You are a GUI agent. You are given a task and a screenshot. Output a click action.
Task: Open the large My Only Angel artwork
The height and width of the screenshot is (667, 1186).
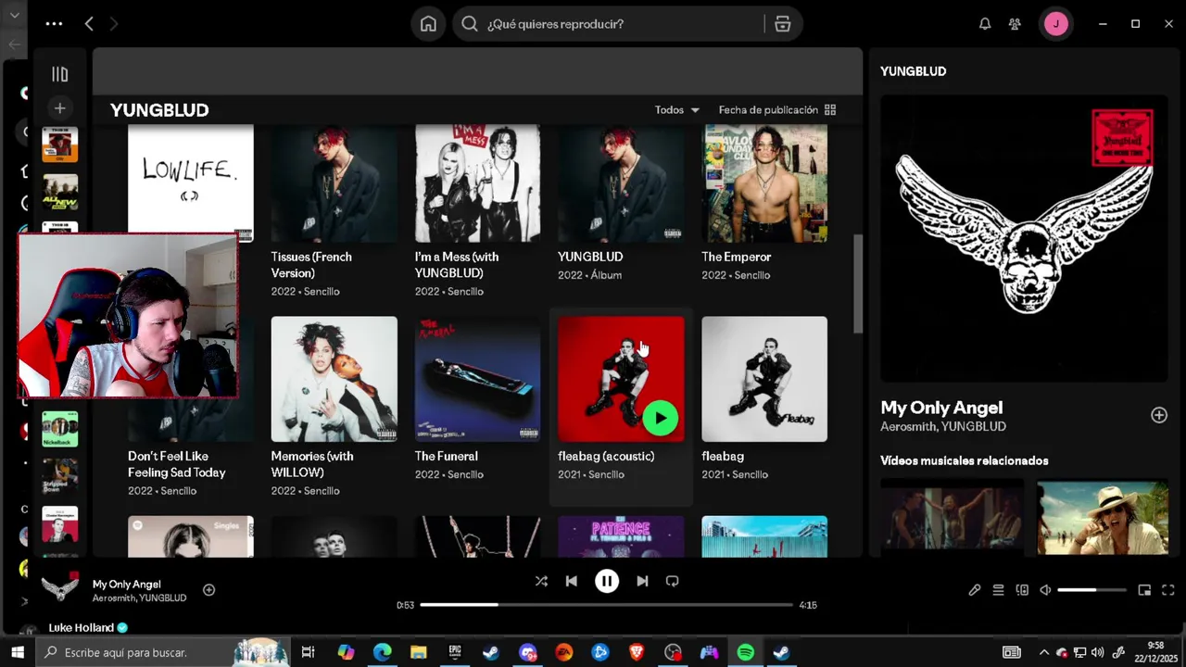(1024, 238)
